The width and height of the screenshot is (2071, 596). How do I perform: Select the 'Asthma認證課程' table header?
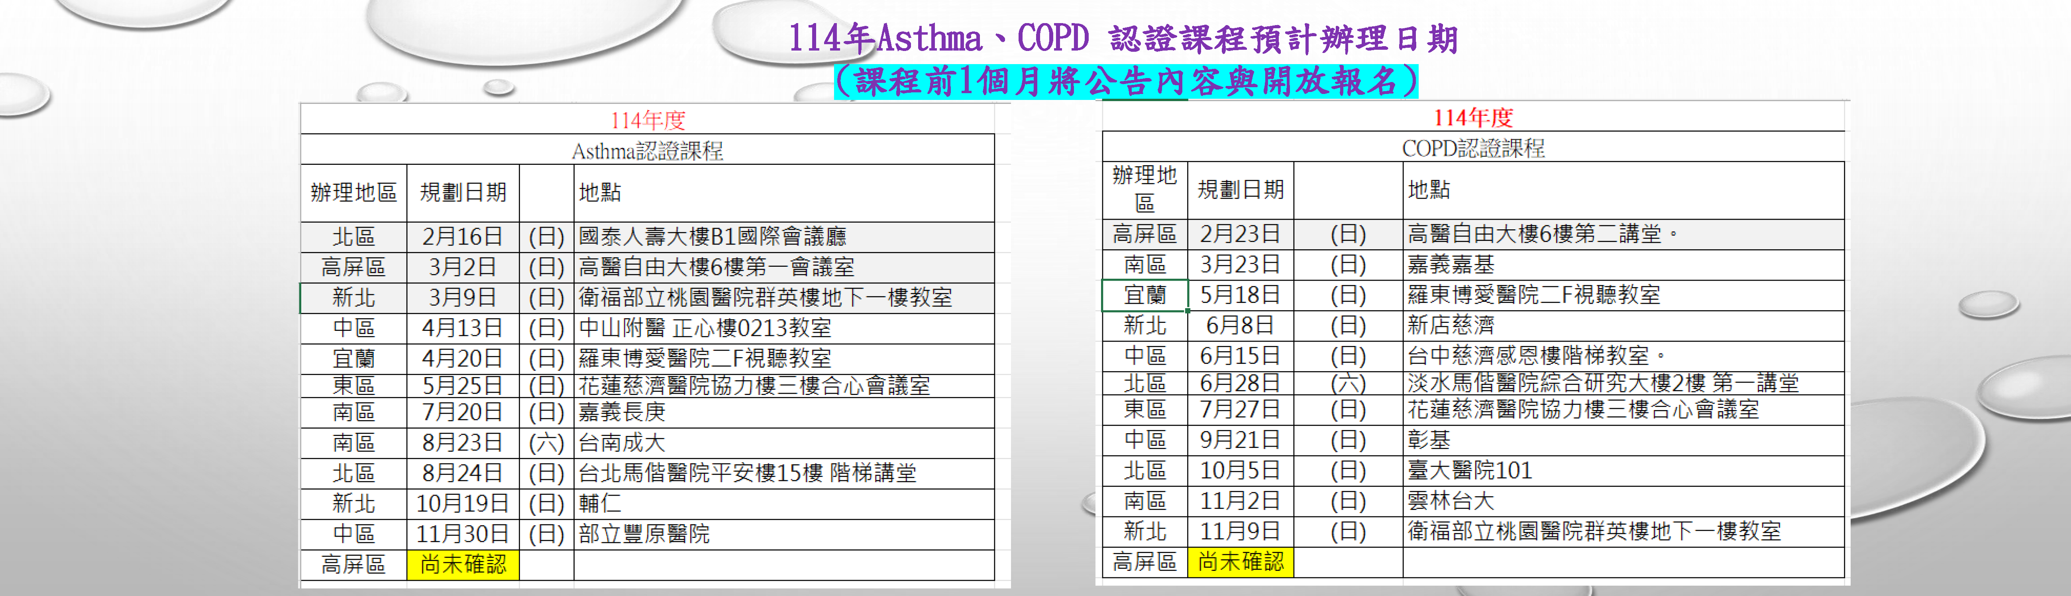[647, 150]
